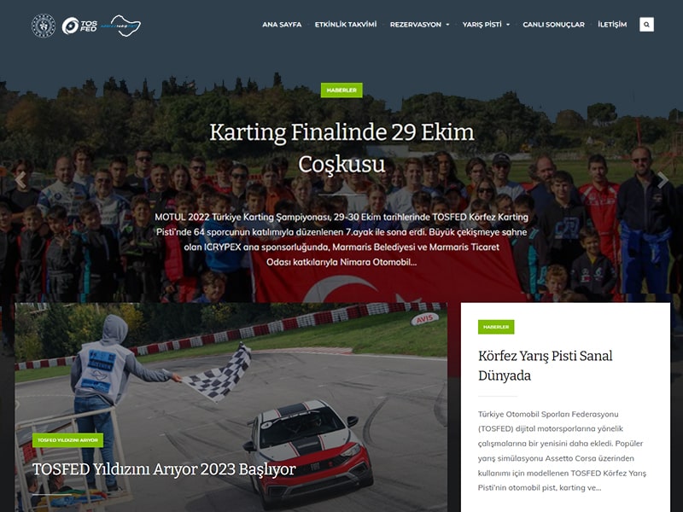
Task: Go to previous slide with left arrow
Action: [20, 180]
